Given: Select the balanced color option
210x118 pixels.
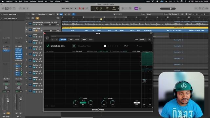Looking at the screenshot, I should (x=83, y=103).
